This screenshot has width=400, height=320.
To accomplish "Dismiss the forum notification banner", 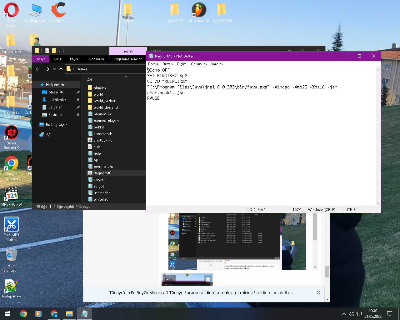I will [318, 292].
